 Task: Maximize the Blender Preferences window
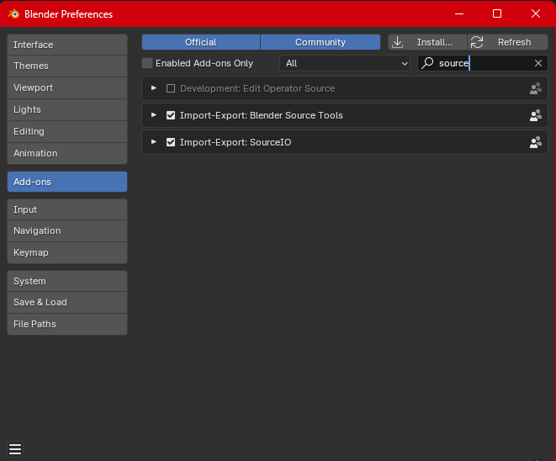[497, 13]
